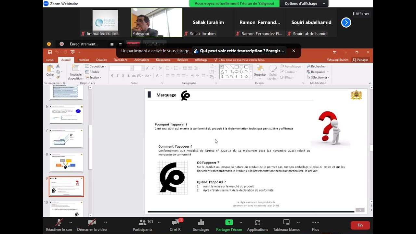The width and height of the screenshot is (416, 234).
Task: Toggle underline formatting (S)
Action: click(123, 76)
